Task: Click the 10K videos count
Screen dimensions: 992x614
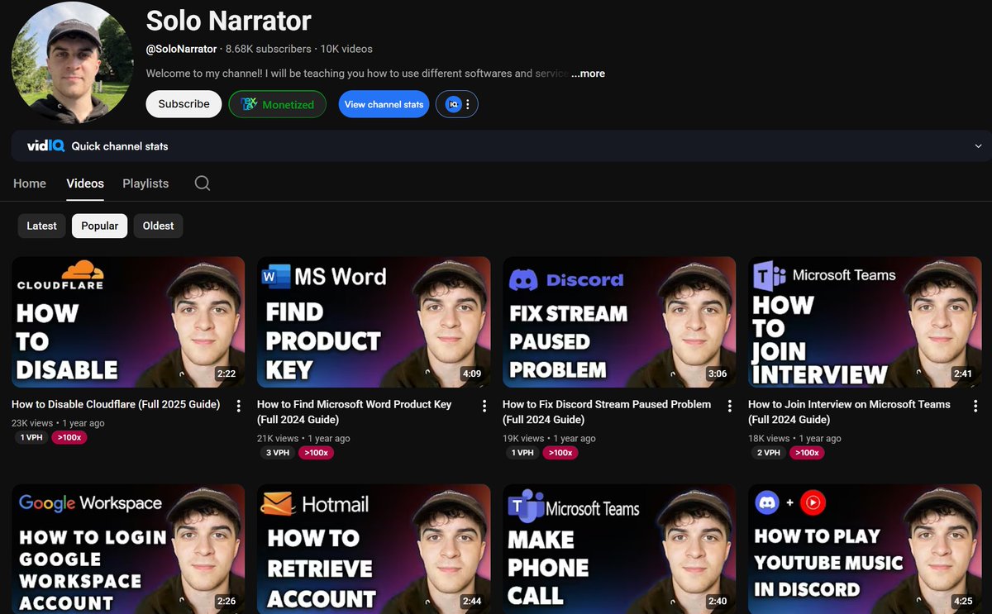Action: click(x=346, y=49)
